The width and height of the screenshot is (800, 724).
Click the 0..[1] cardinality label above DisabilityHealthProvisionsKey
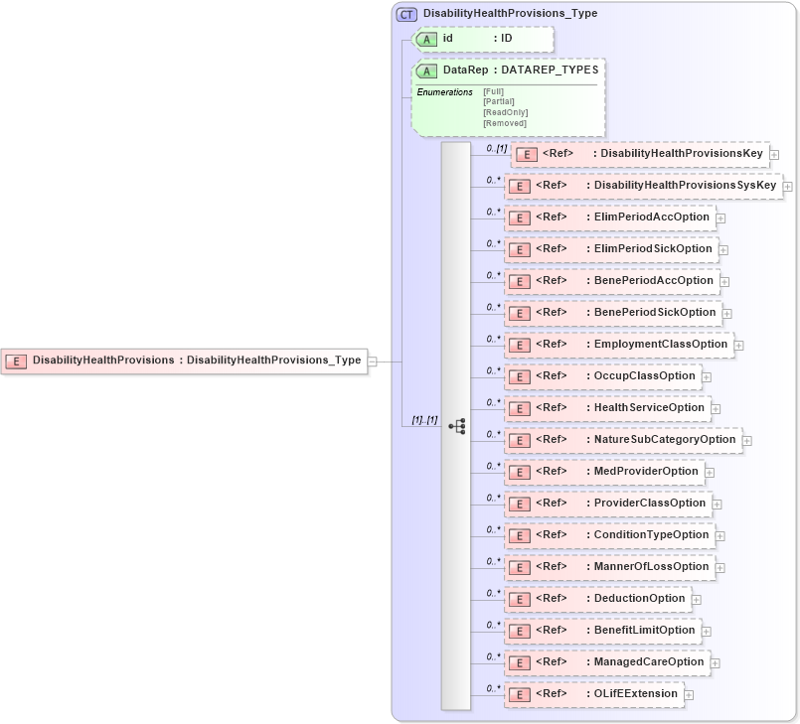(x=495, y=146)
